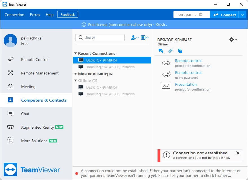This screenshot has width=248, height=180.
Task: Open the Remote Control section
Action: pos(36,60)
